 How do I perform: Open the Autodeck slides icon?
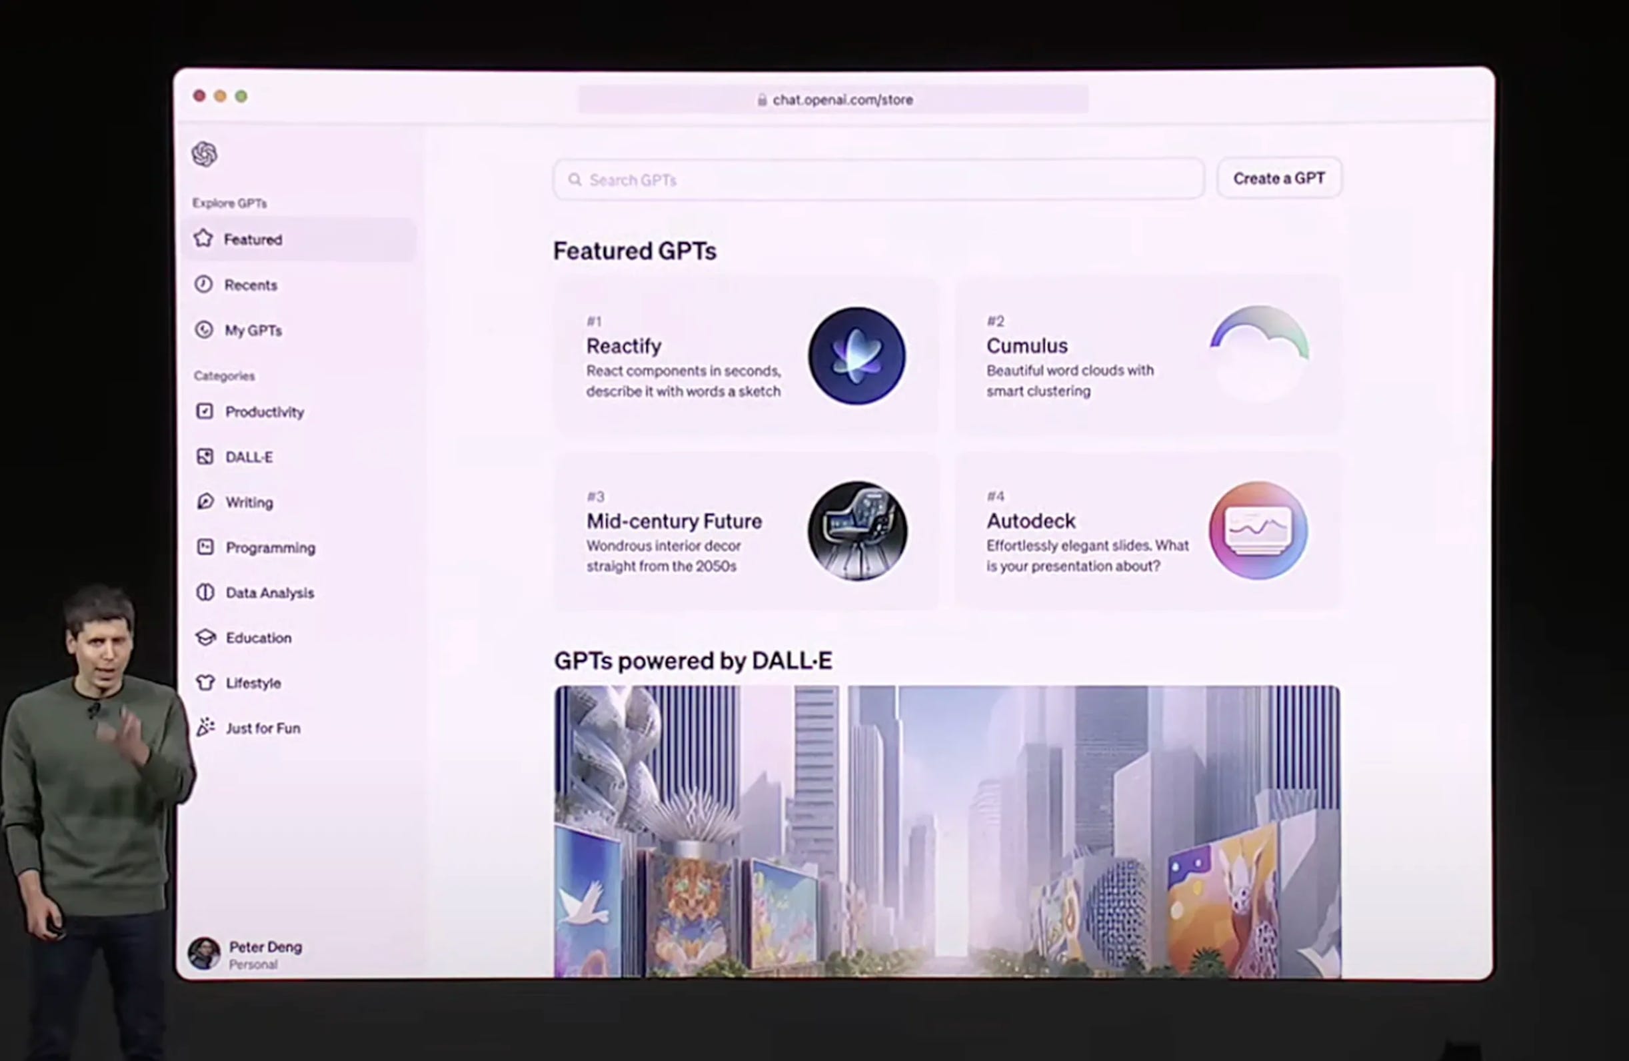(1258, 530)
